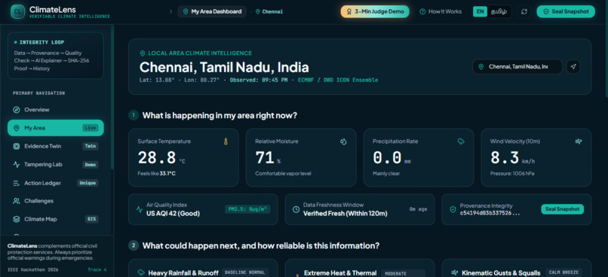Image resolution: width=608 pixels, height=277 pixels.
Task: Select My Area navigation item
Action: coord(56,128)
